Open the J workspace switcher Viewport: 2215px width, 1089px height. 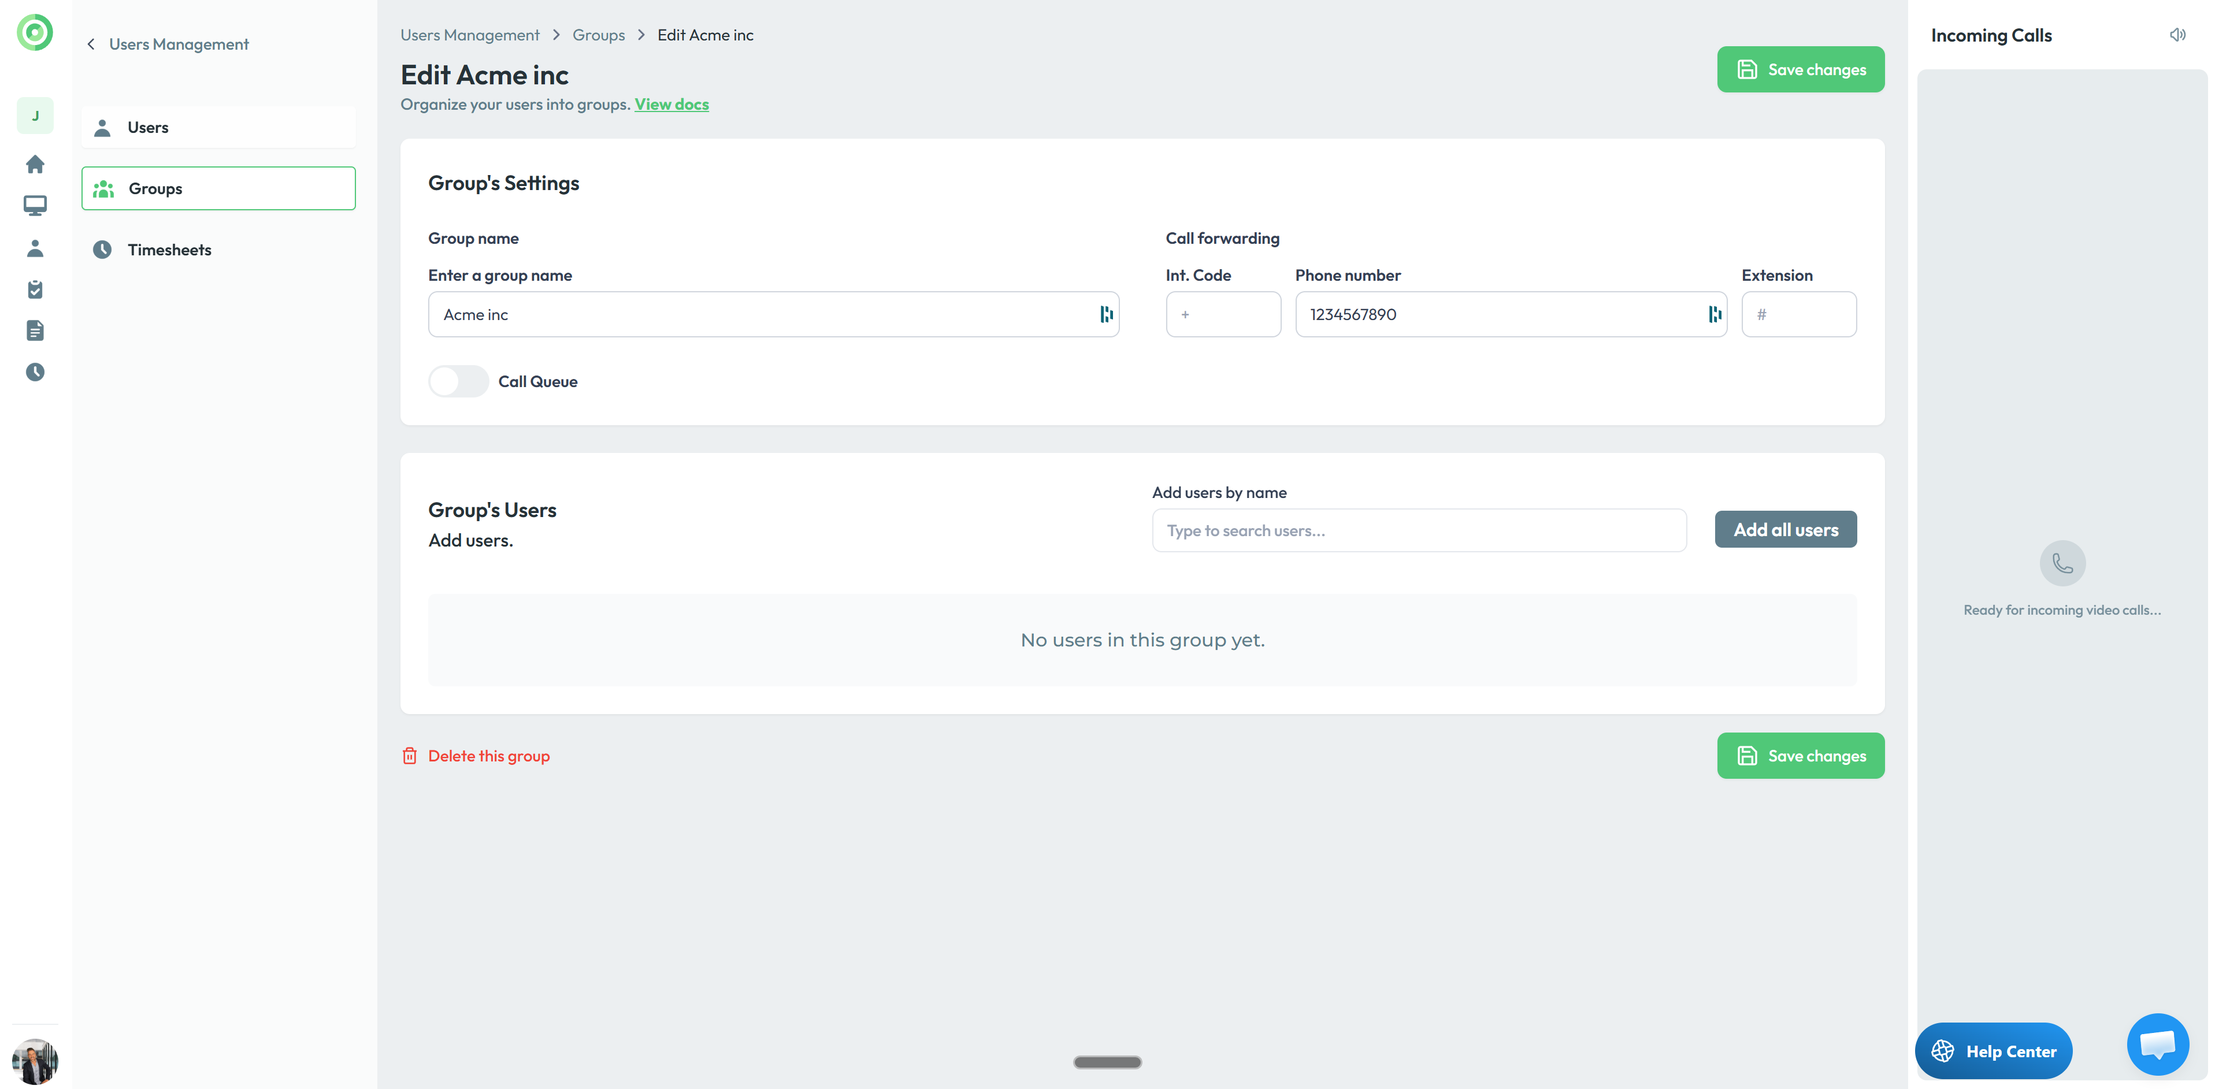[x=35, y=116]
